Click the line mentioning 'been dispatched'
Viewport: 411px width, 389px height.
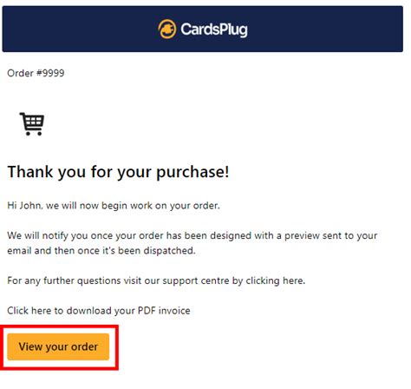pyautogui.click(x=101, y=250)
